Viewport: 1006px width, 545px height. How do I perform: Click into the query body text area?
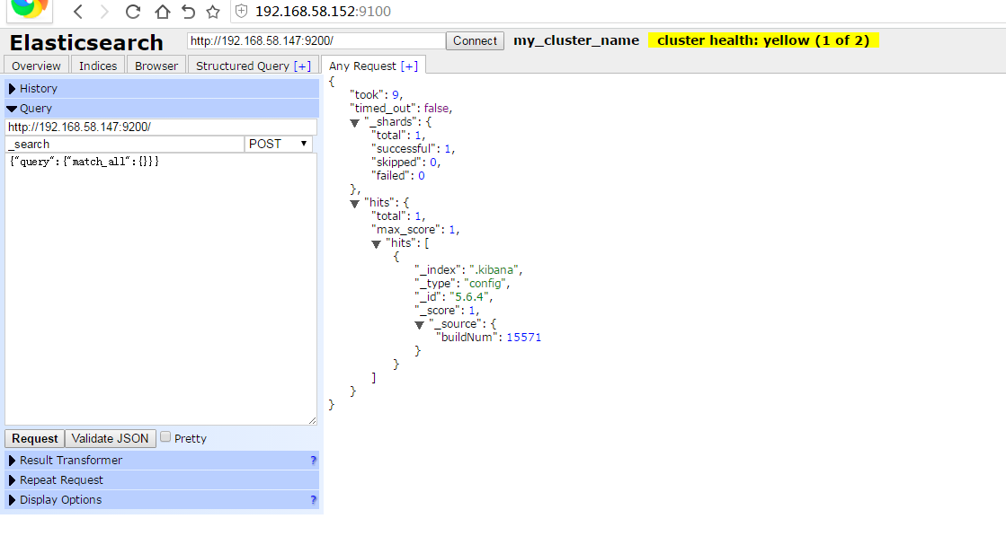(161, 288)
